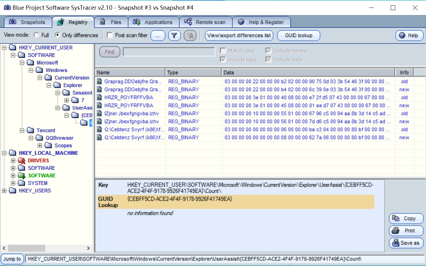Switch to the Applications tab

153,22
